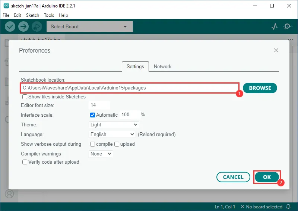The height and width of the screenshot is (211, 298).
Task: Click the Upload arrow toolbar icon
Action: pyautogui.click(x=23, y=26)
